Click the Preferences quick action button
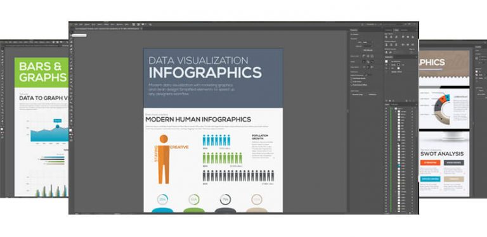Viewport: 487px width, 237px height. tap(372, 94)
